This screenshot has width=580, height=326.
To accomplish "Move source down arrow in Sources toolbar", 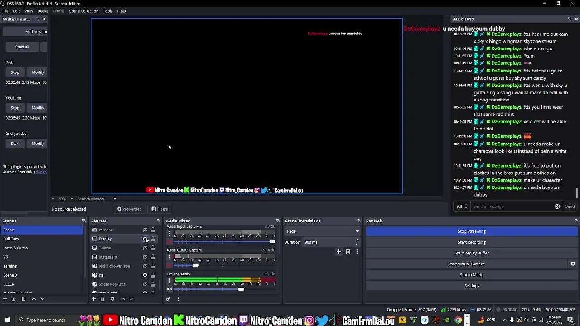I will [x=131, y=299].
